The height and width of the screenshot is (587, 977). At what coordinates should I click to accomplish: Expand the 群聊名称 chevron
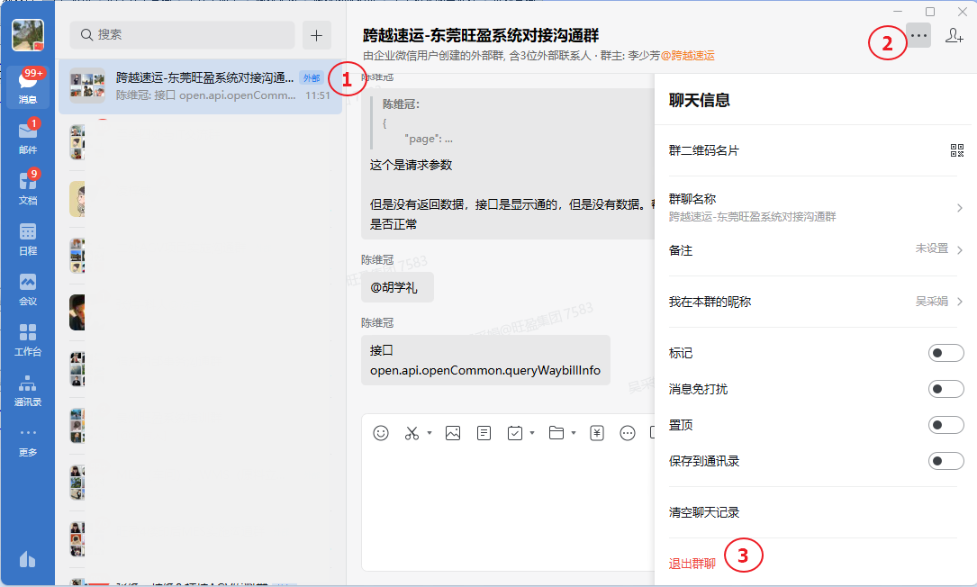tap(960, 208)
